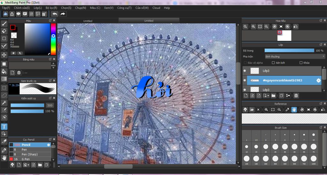This screenshot has width=327, height=175.
Task: Expand the add-brush dropdown arrow
Action: 28,165
